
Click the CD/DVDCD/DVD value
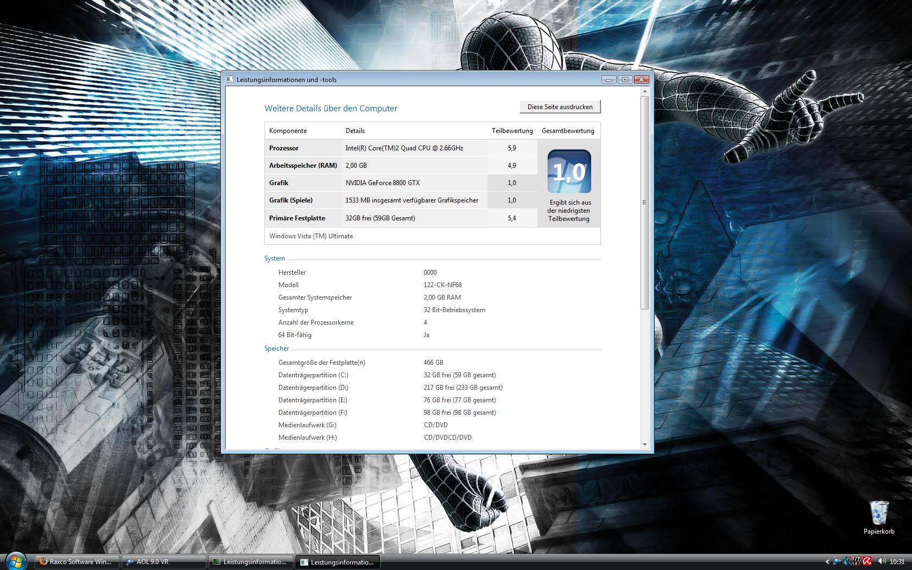(448, 438)
